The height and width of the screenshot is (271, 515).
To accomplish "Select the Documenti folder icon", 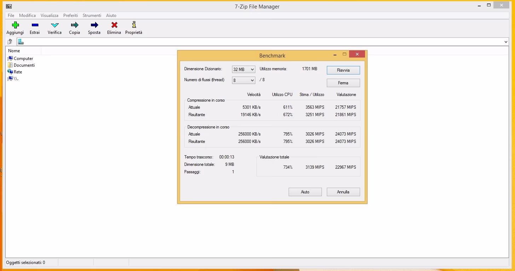I will [x=10, y=65].
